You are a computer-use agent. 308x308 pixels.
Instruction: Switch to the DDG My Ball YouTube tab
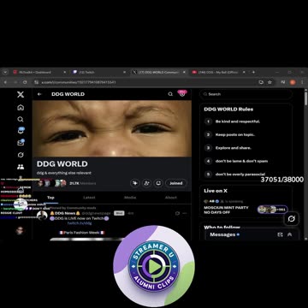[x=219, y=72]
